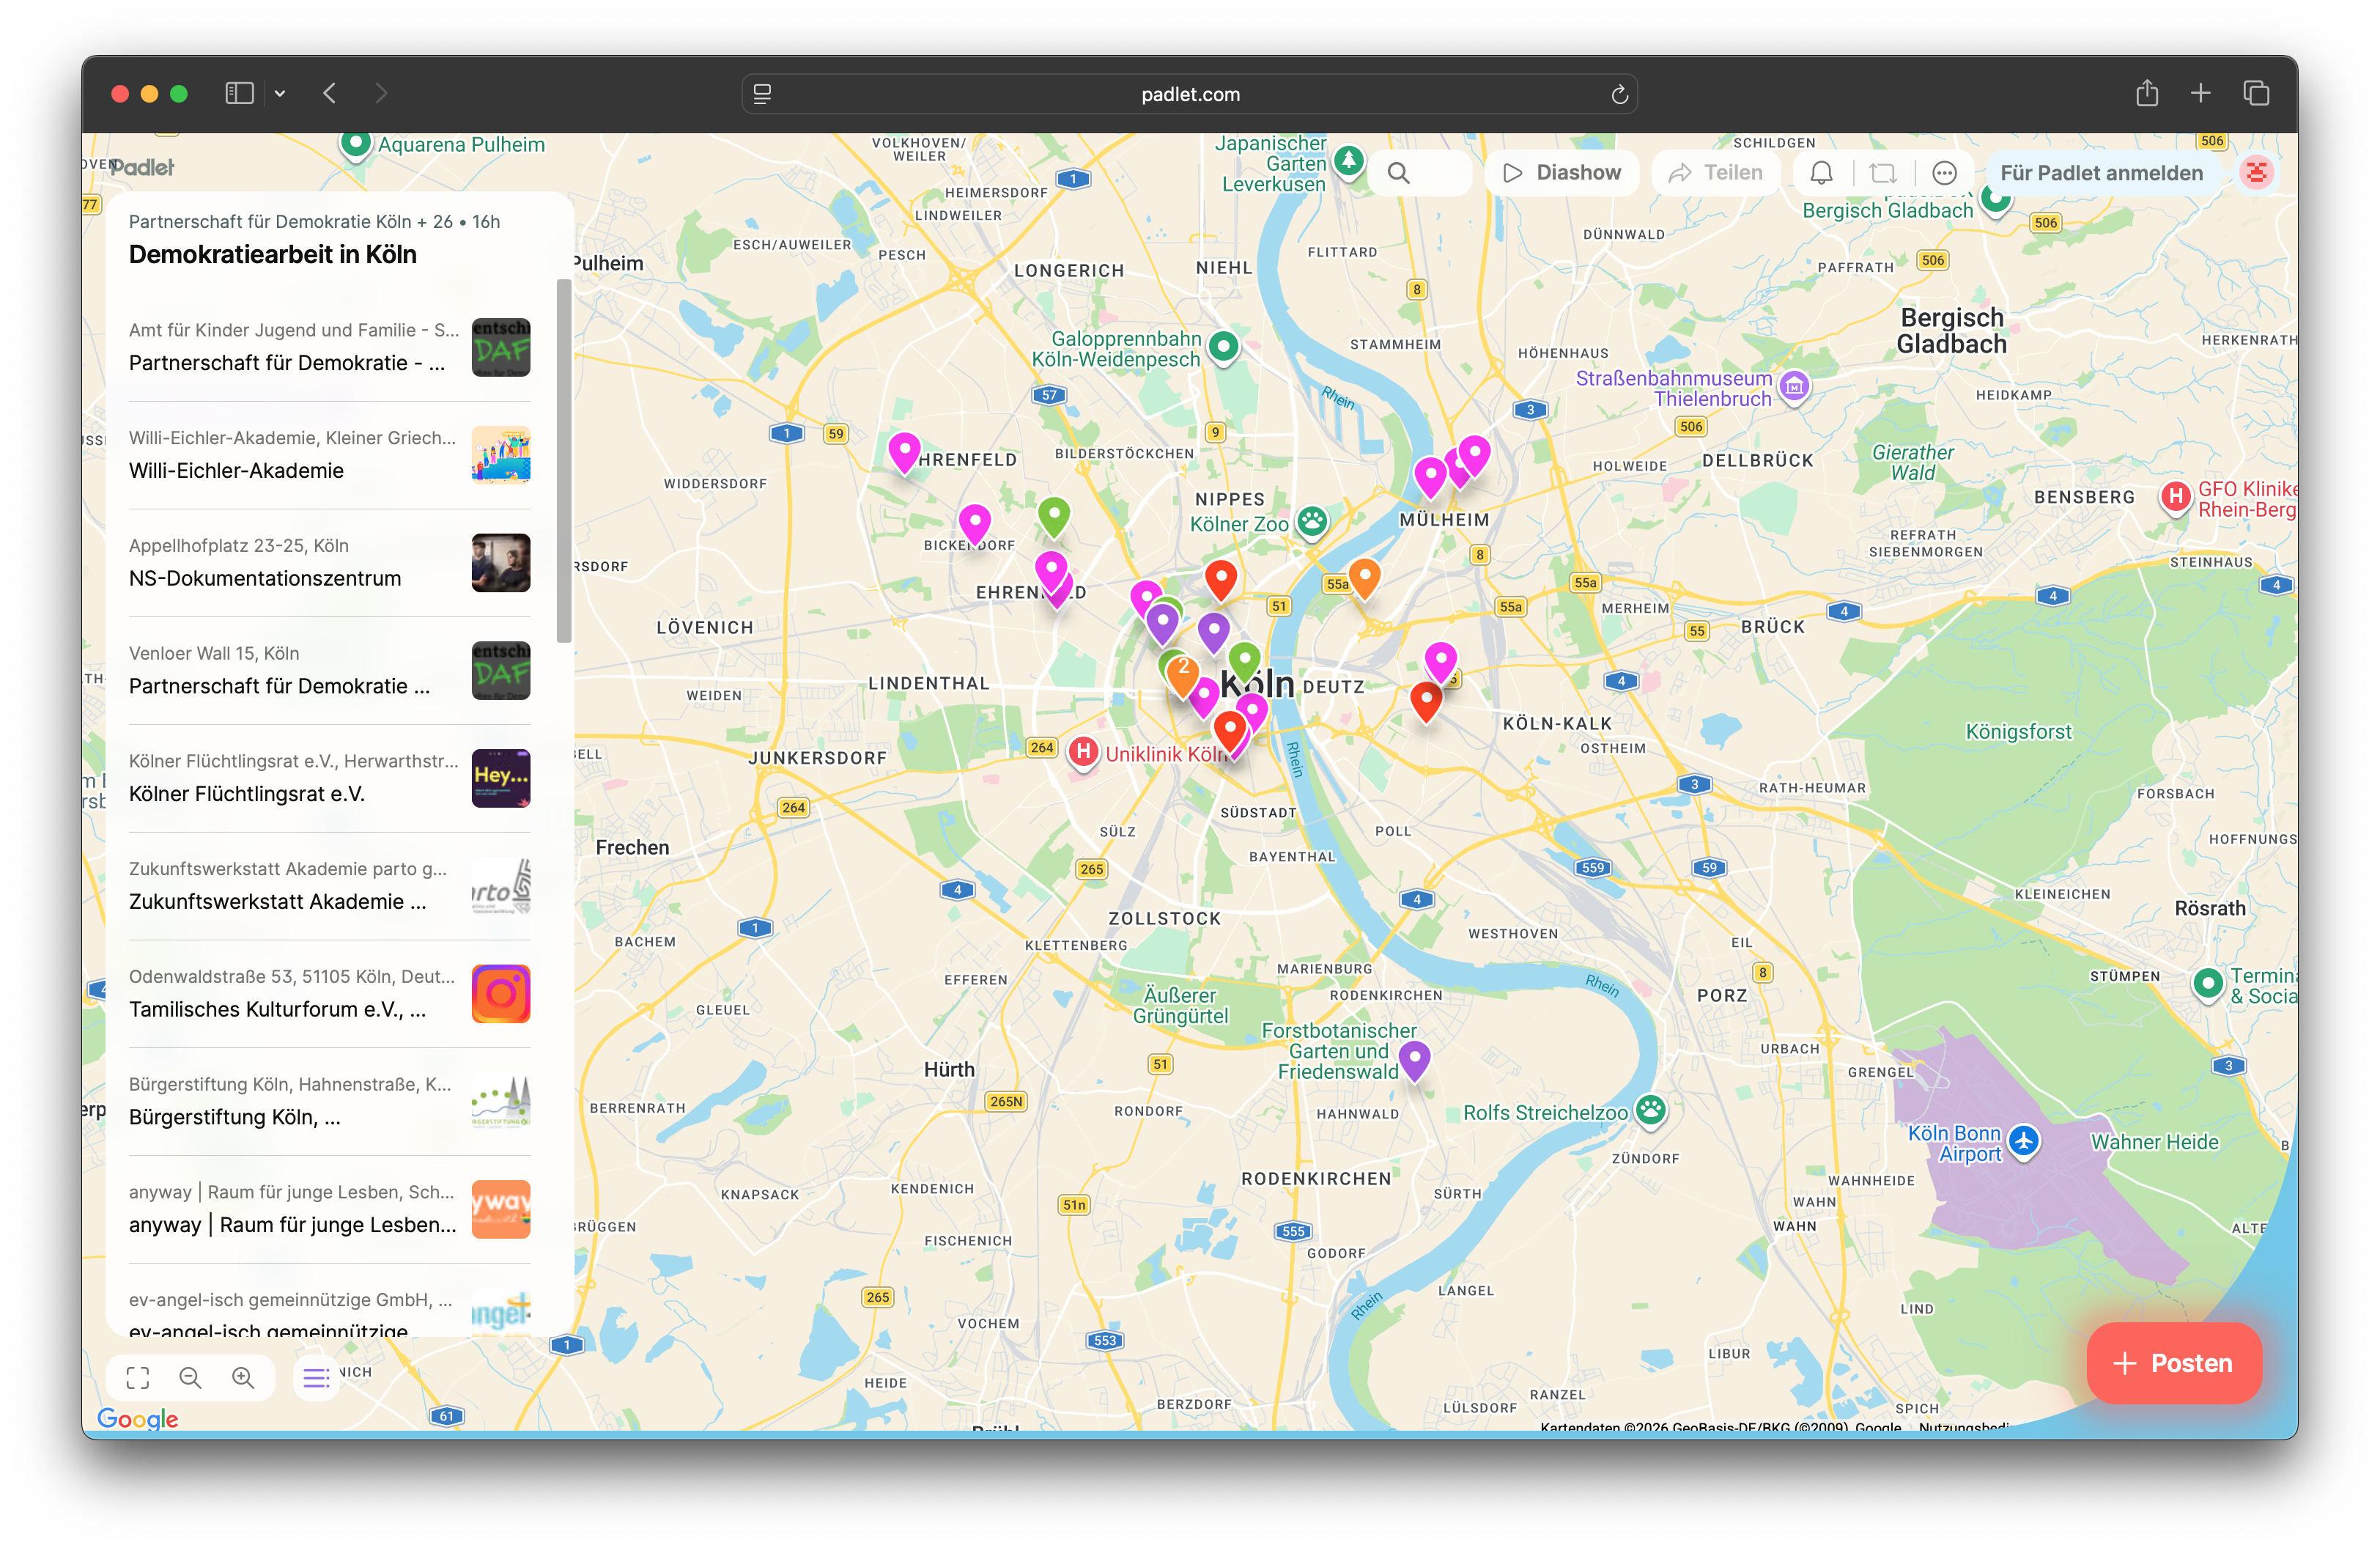Image resolution: width=2380 pixels, height=1548 pixels.
Task: Click the Teilen share button
Action: point(1716,173)
